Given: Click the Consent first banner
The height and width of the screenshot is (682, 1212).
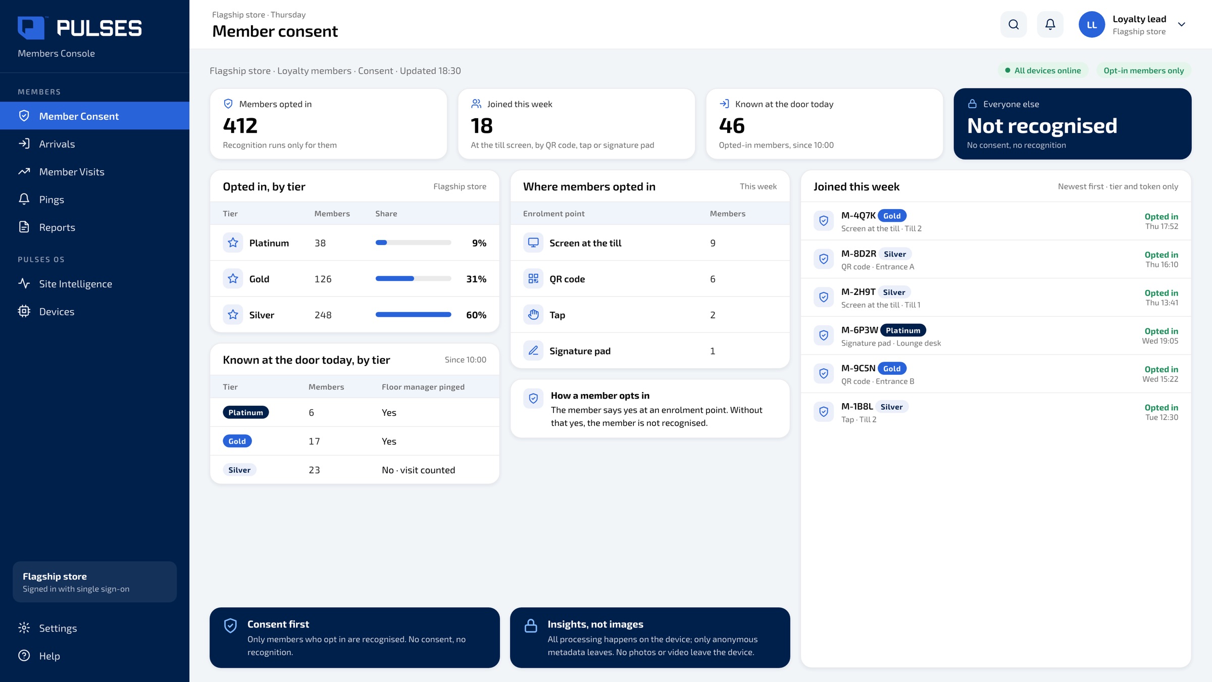Looking at the screenshot, I should (355, 638).
